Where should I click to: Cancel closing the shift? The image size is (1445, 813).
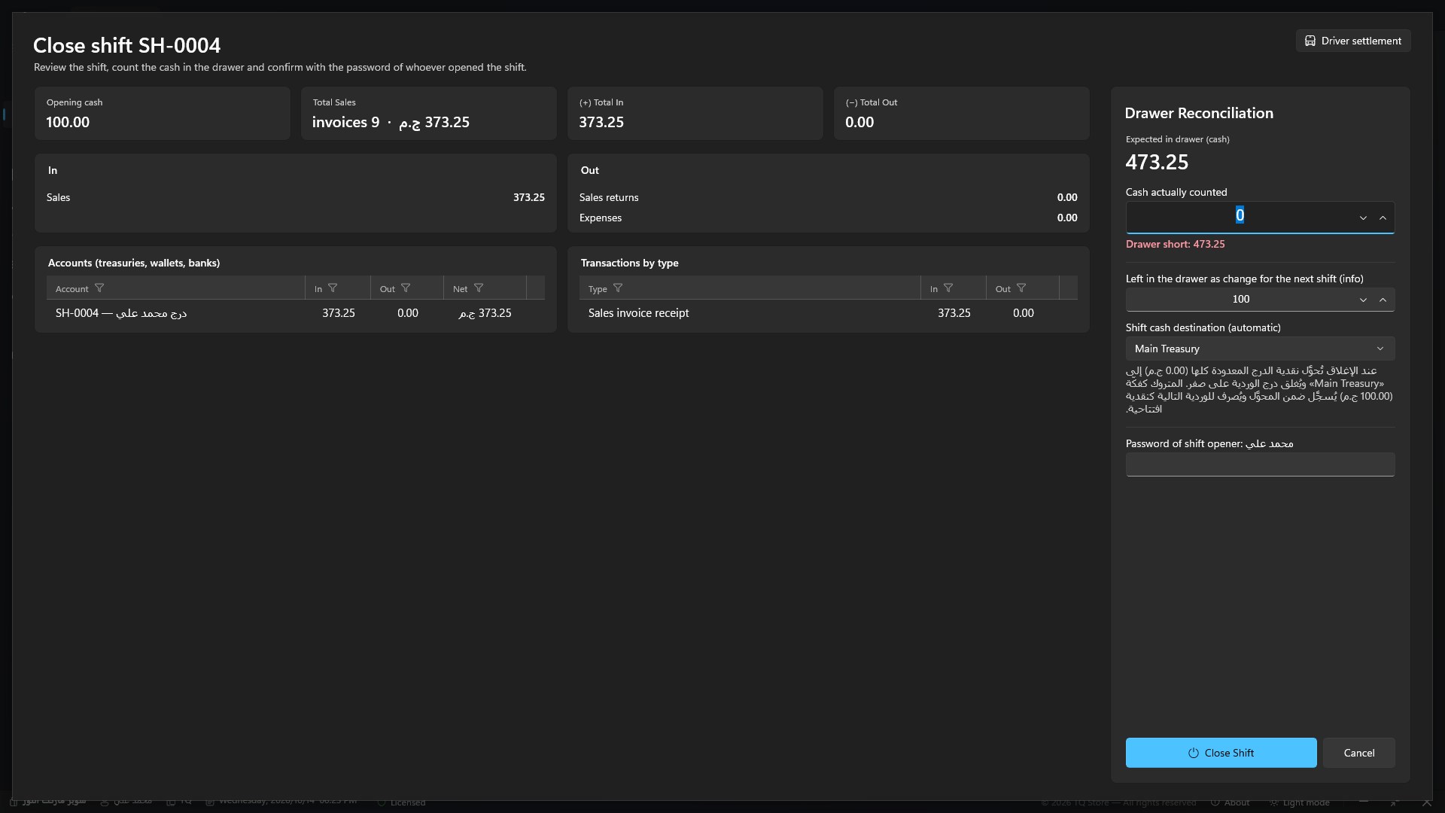click(x=1358, y=753)
